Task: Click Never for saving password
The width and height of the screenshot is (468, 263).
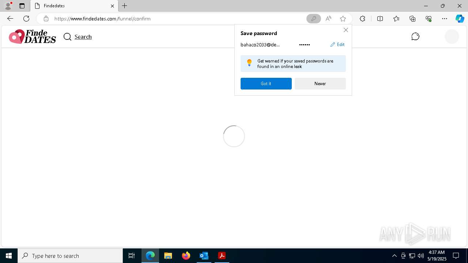Action: click(x=320, y=84)
